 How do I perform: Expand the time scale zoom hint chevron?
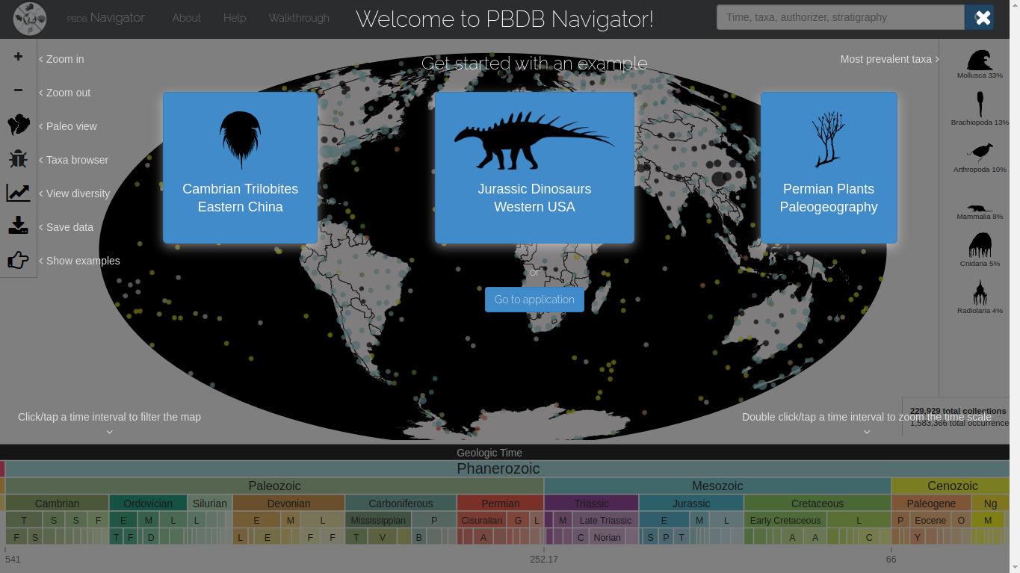pos(866,432)
